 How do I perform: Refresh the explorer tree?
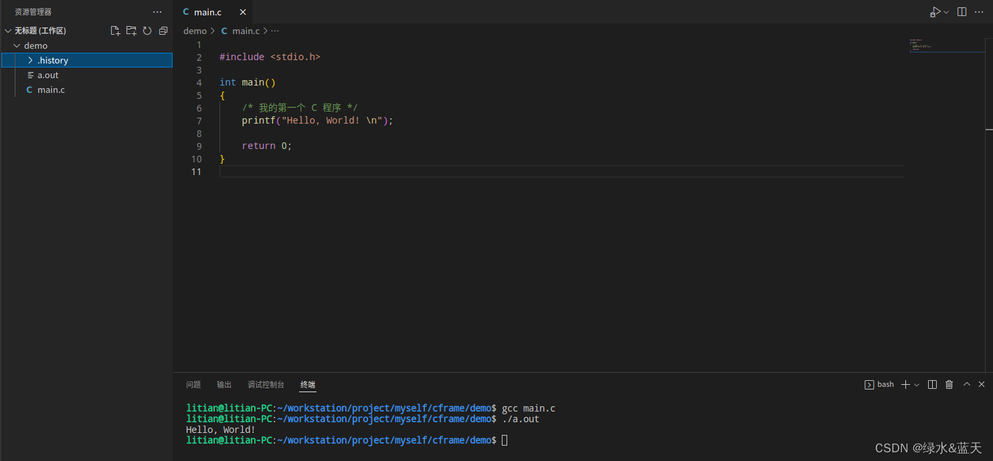[x=147, y=31]
